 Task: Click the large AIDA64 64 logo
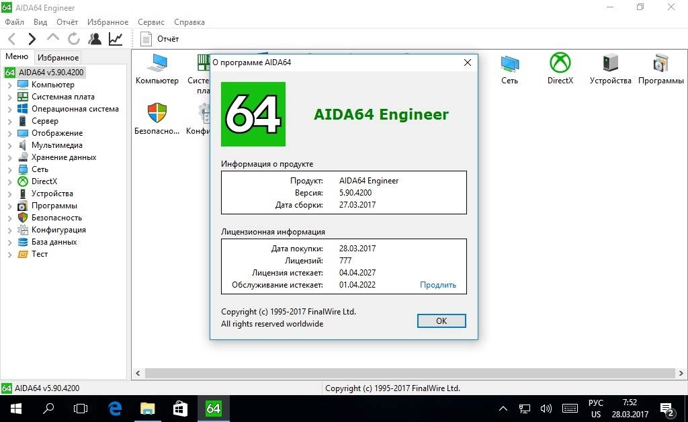[x=253, y=114]
